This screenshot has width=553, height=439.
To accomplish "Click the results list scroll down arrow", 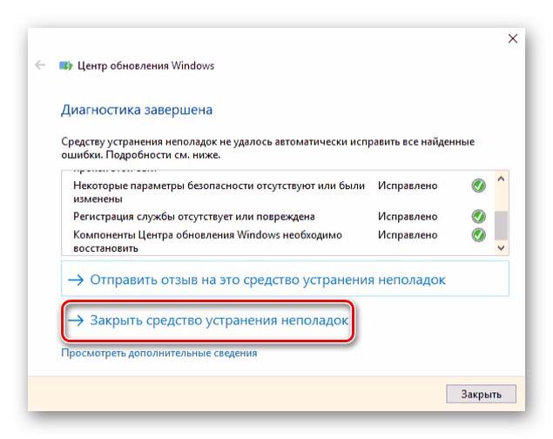I will tap(501, 248).
